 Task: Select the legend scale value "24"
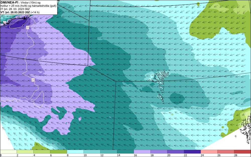point(202,155)
